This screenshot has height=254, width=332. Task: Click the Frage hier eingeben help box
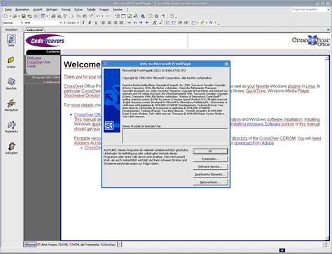tap(309, 9)
